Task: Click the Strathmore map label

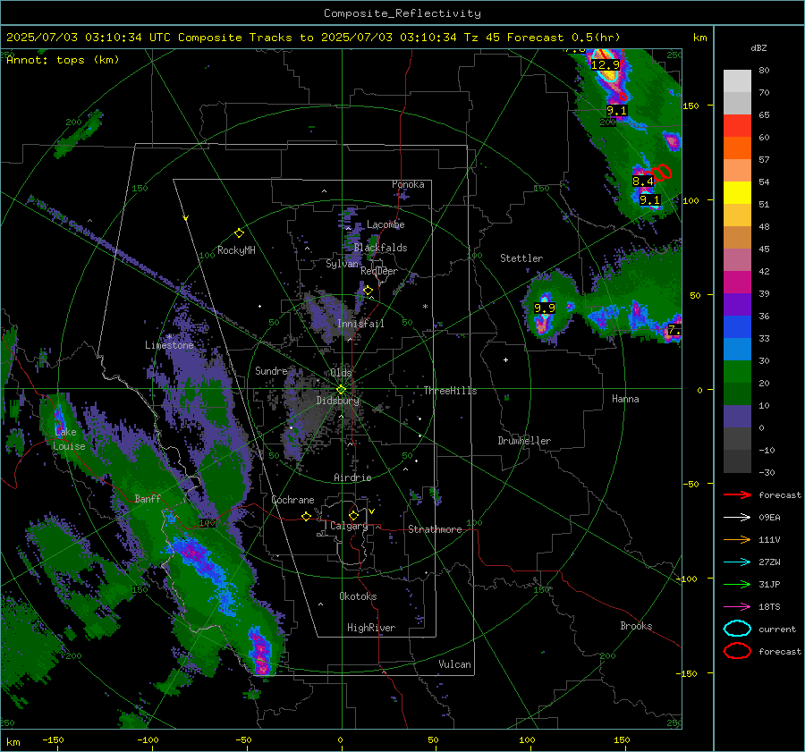Action: 435,529
